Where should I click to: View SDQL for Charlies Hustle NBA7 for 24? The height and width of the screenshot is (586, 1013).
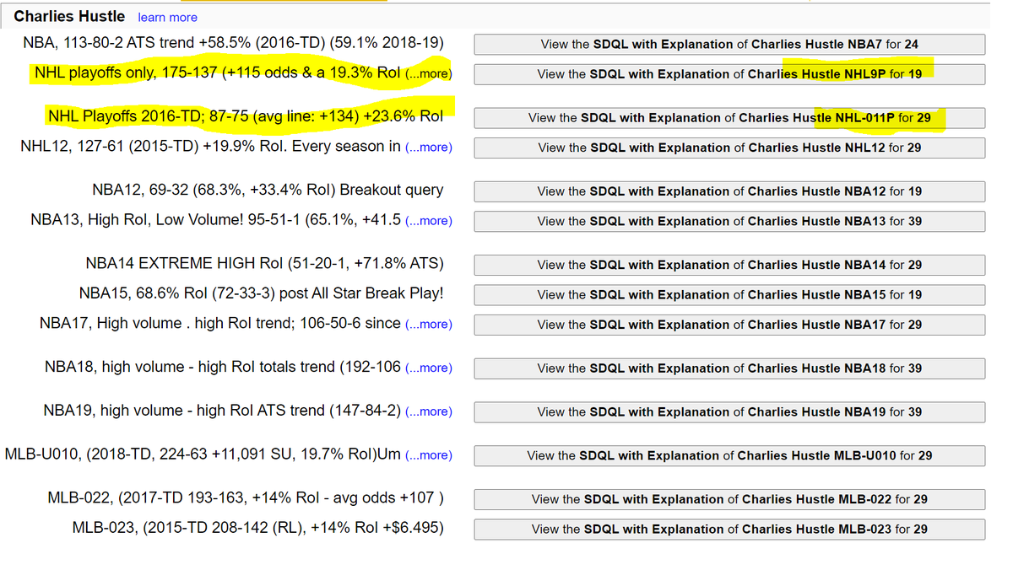[x=729, y=45]
